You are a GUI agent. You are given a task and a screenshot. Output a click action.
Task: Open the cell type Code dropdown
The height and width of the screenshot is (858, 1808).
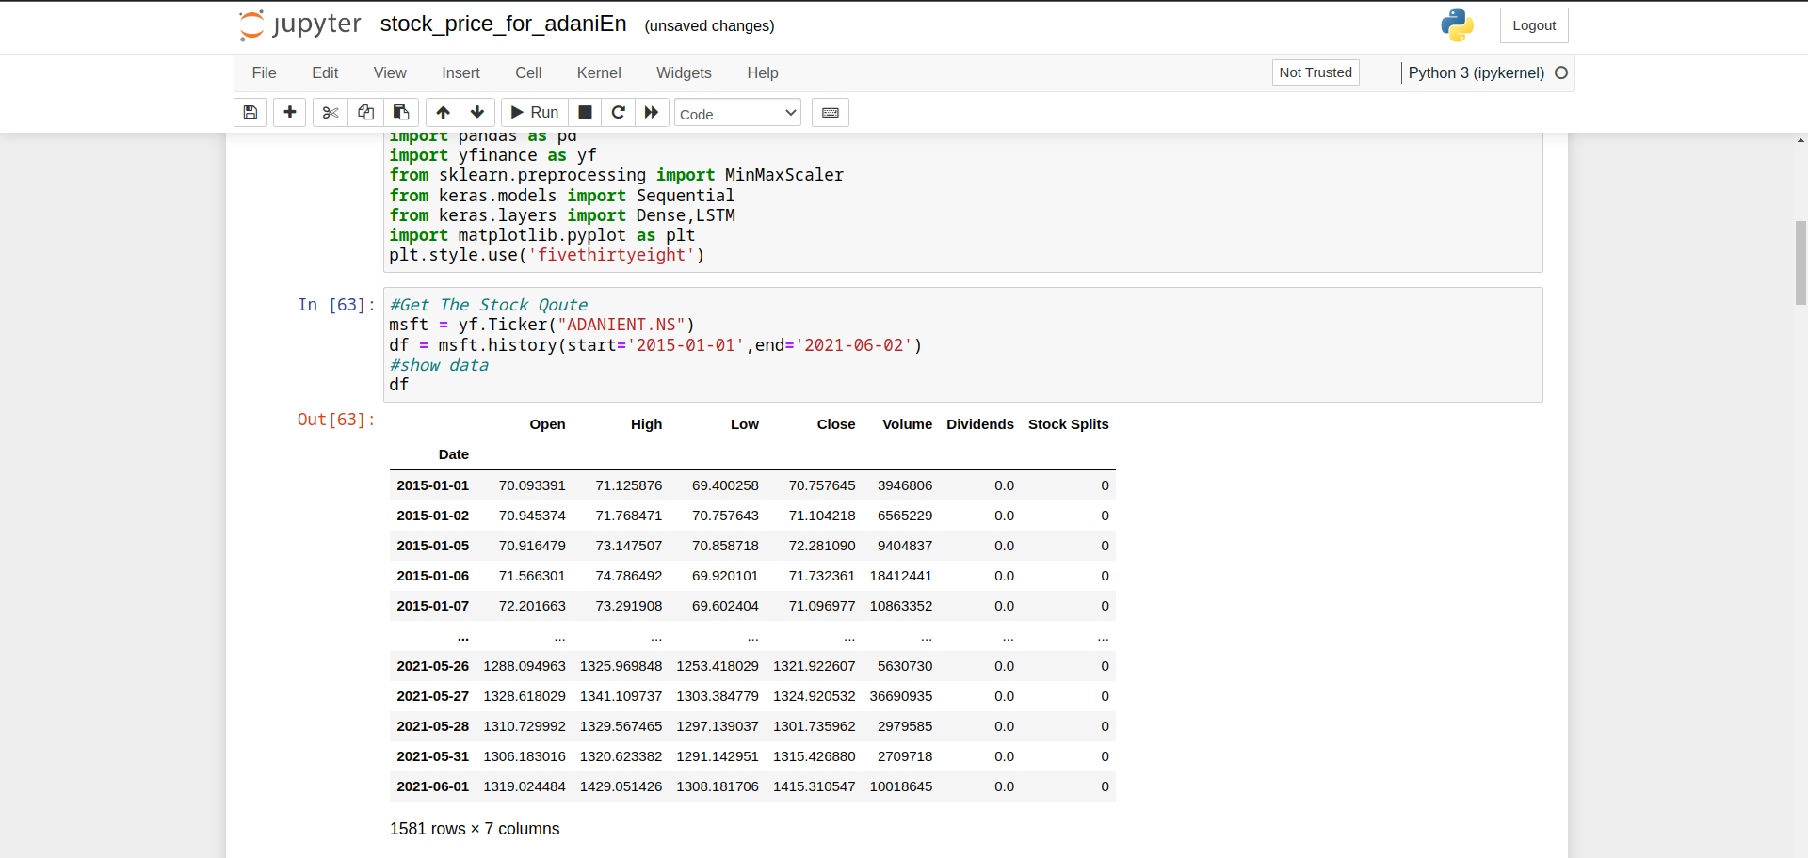pos(737,114)
